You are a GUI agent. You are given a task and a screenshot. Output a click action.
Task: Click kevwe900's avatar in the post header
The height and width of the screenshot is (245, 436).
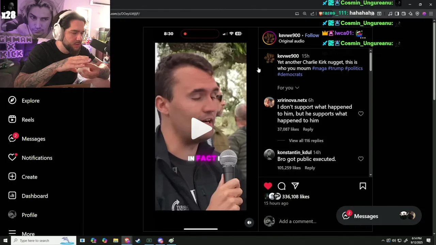point(269,38)
